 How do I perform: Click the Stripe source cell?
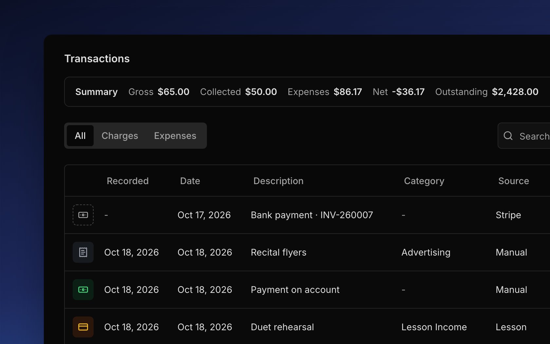coord(508,215)
